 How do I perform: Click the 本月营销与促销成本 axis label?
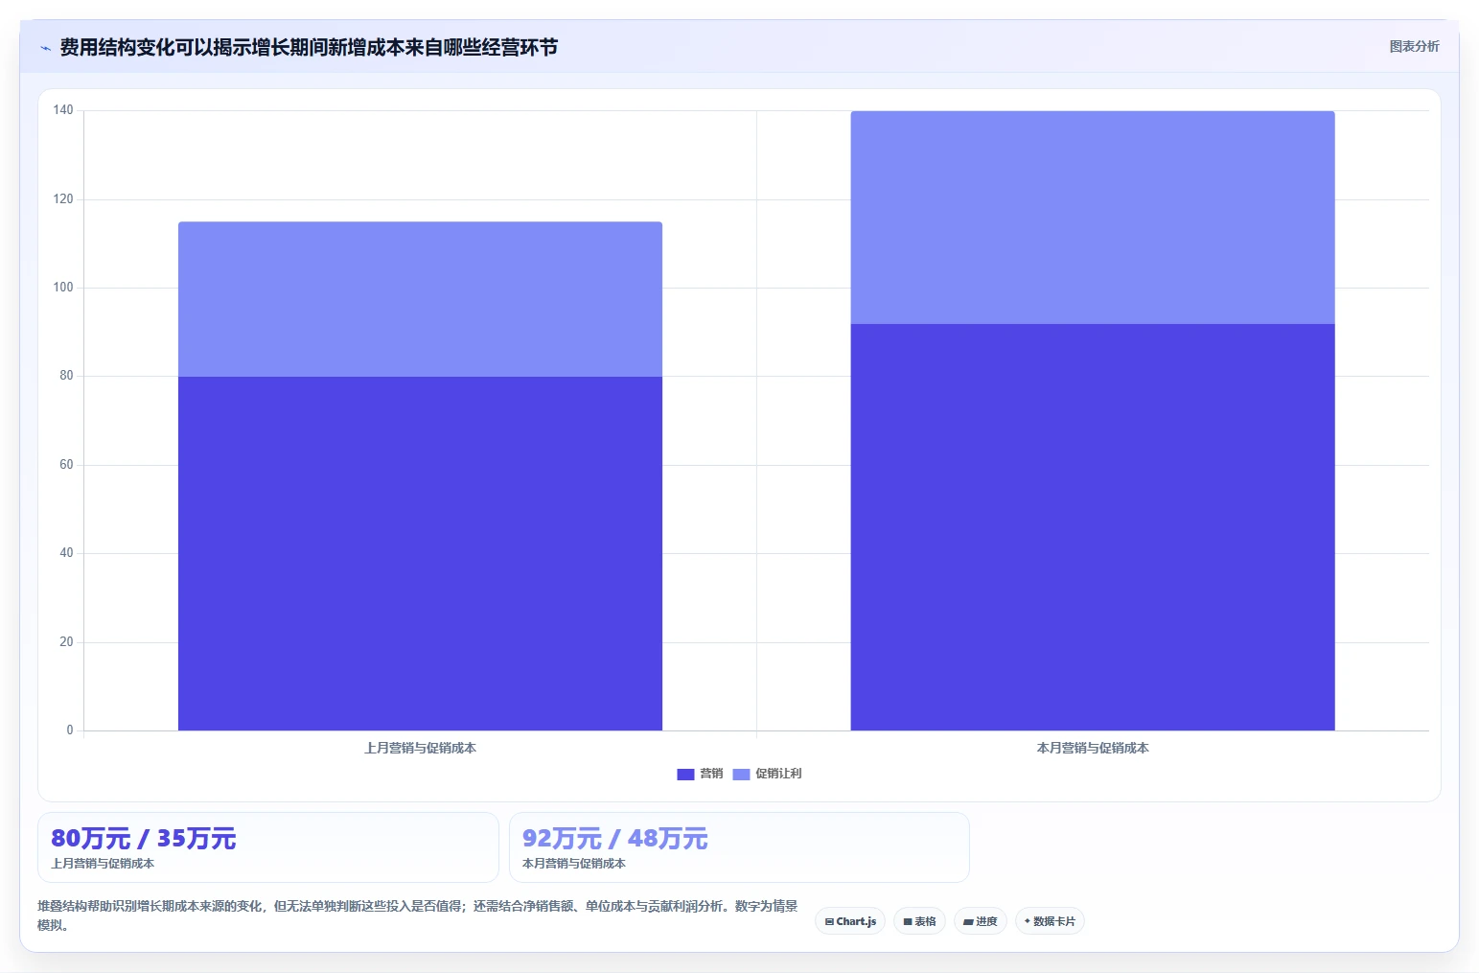[x=1093, y=748]
